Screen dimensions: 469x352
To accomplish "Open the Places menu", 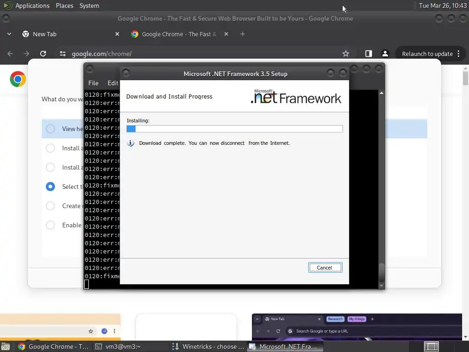I will pos(64,5).
